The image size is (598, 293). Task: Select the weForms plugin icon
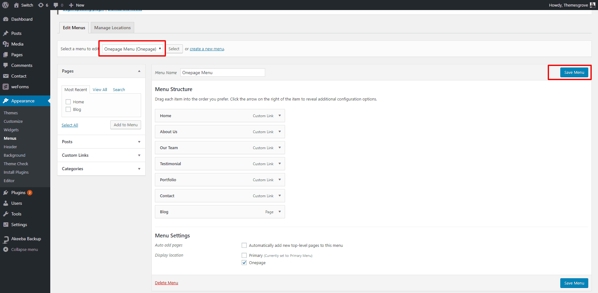[x=6, y=87]
